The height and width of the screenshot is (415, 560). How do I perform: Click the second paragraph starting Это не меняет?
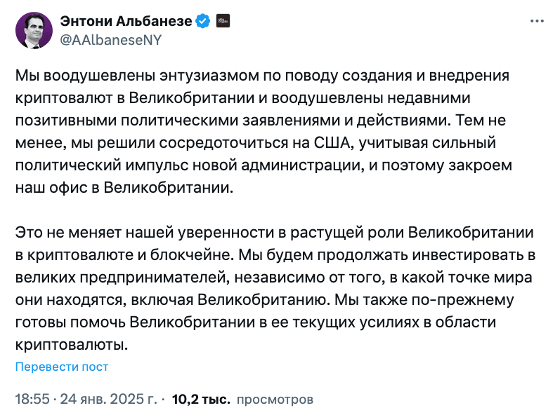pyautogui.click(x=275, y=289)
